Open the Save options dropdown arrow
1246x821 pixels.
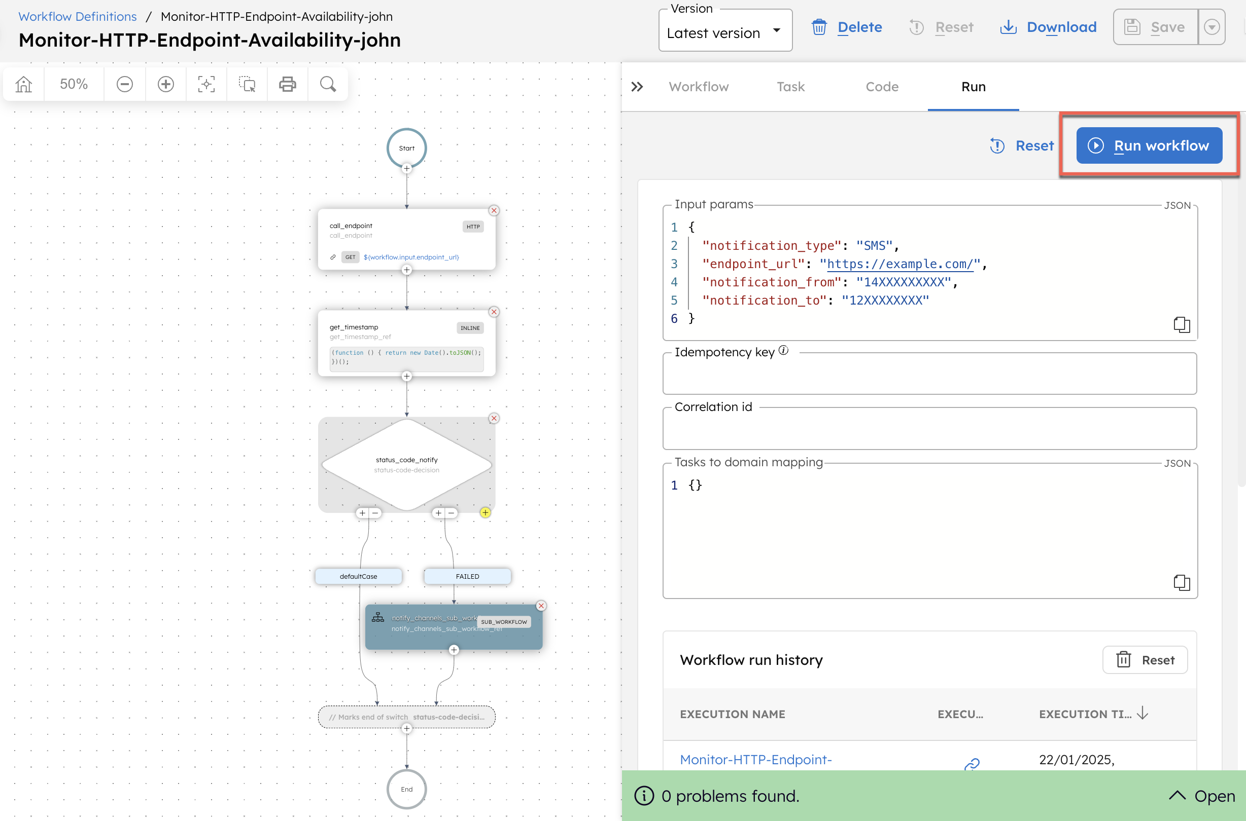(x=1212, y=27)
